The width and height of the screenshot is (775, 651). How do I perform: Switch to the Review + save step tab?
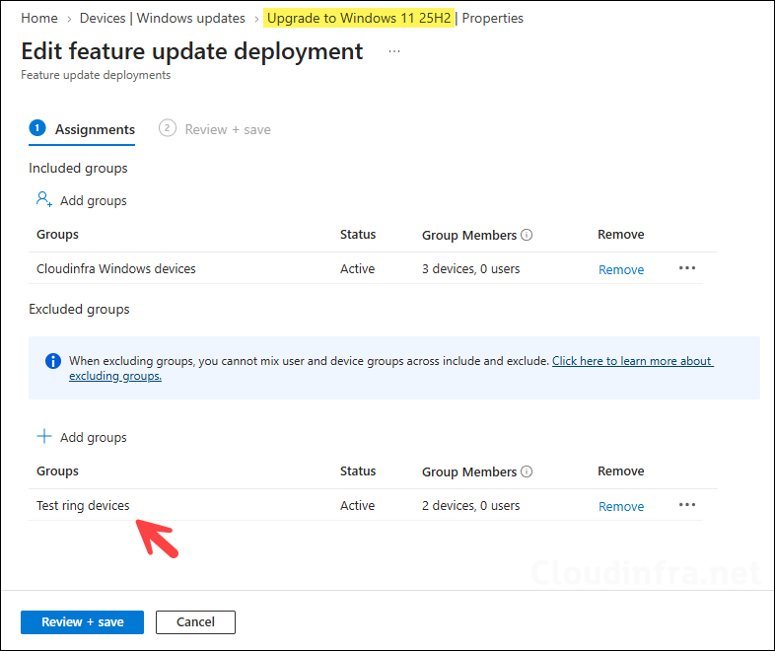pos(215,129)
